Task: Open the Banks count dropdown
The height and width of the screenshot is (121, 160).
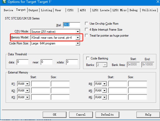Action: 105,65
